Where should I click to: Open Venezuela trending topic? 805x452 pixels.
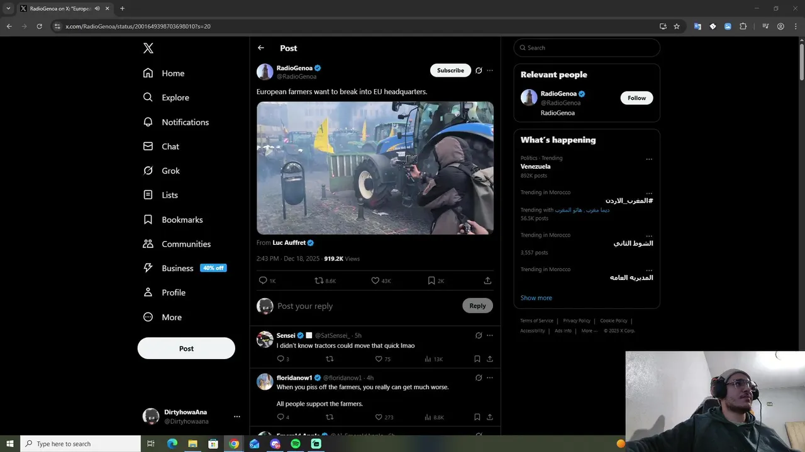(535, 166)
